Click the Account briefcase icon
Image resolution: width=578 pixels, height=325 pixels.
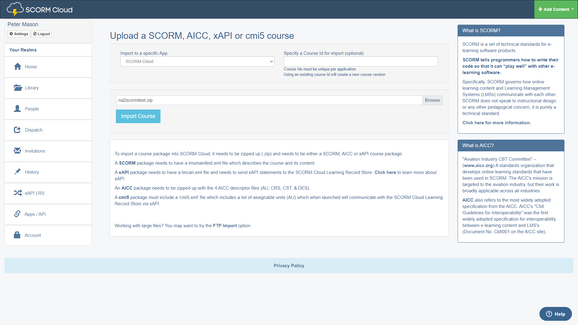click(x=17, y=235)
